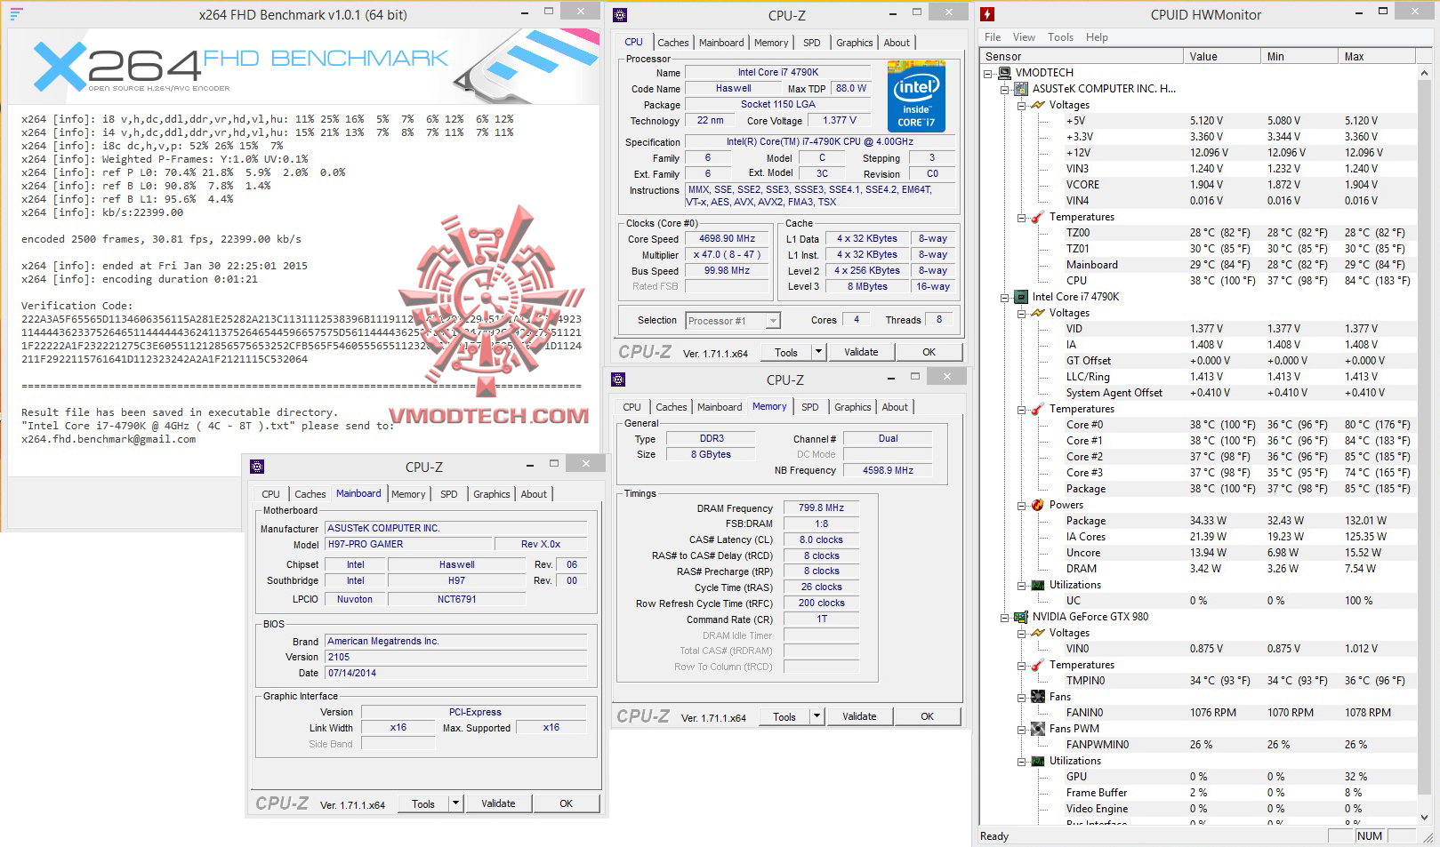Image resolution: width=1440 pixels, height=847 pixels.
Task: Click the Temperatures icon under Intel Core i7 node
Action: [x=1038, y=409]
